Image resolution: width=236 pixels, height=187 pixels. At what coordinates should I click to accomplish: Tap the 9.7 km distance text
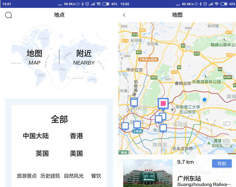(185, 162)
